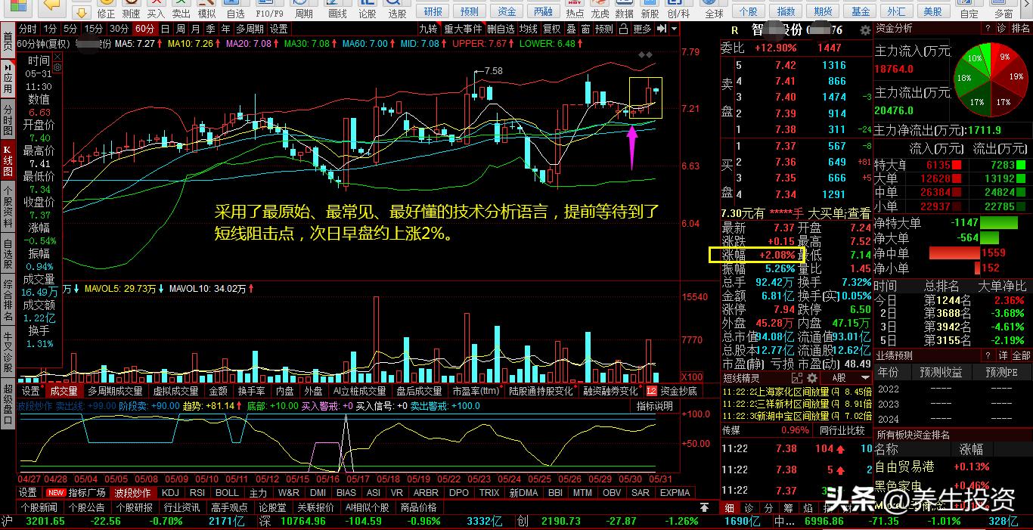Image resolution: width=1033 pixels, height=530 pixels.
Task: Switch chart period to 15分
Action: (93, 29)
